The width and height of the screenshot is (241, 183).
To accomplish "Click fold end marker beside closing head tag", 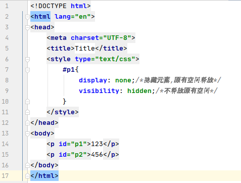I will pyautogui.click(x=27, y=123).
